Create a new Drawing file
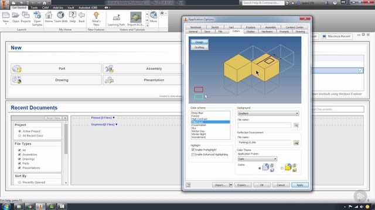 point(56,80)
